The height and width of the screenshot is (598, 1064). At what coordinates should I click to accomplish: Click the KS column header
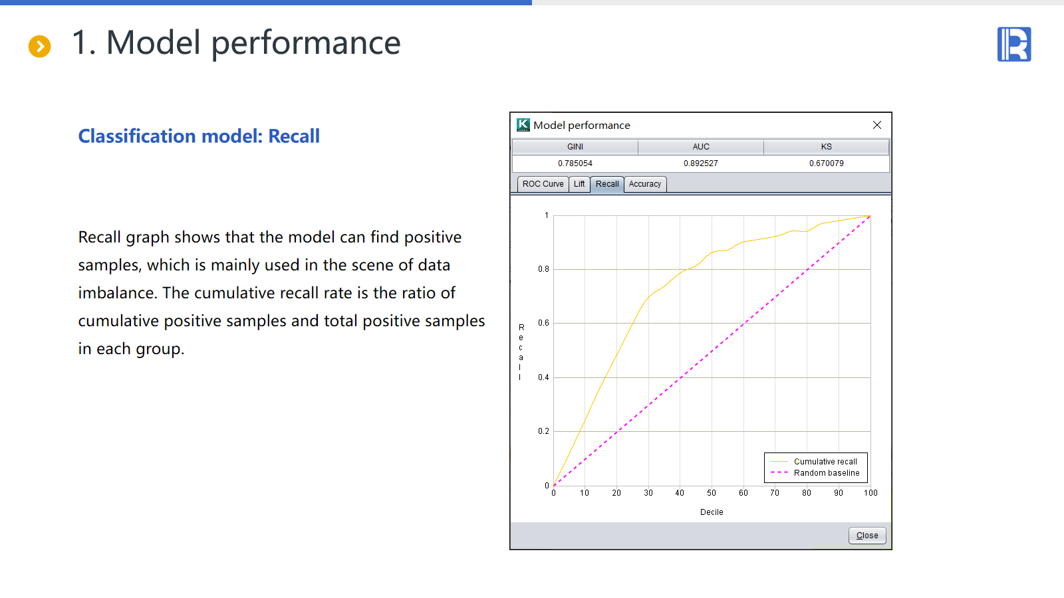[826, 147]
